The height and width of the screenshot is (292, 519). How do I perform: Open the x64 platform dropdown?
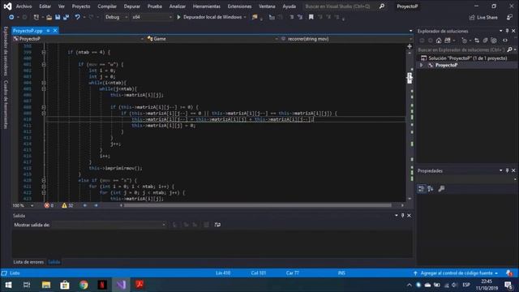click(152, 17)
